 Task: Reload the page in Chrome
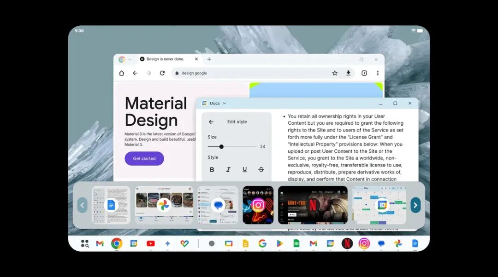(162, 73)
